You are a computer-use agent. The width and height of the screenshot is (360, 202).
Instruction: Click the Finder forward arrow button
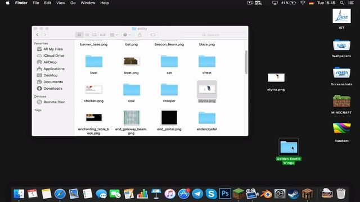tap(45, 35)
